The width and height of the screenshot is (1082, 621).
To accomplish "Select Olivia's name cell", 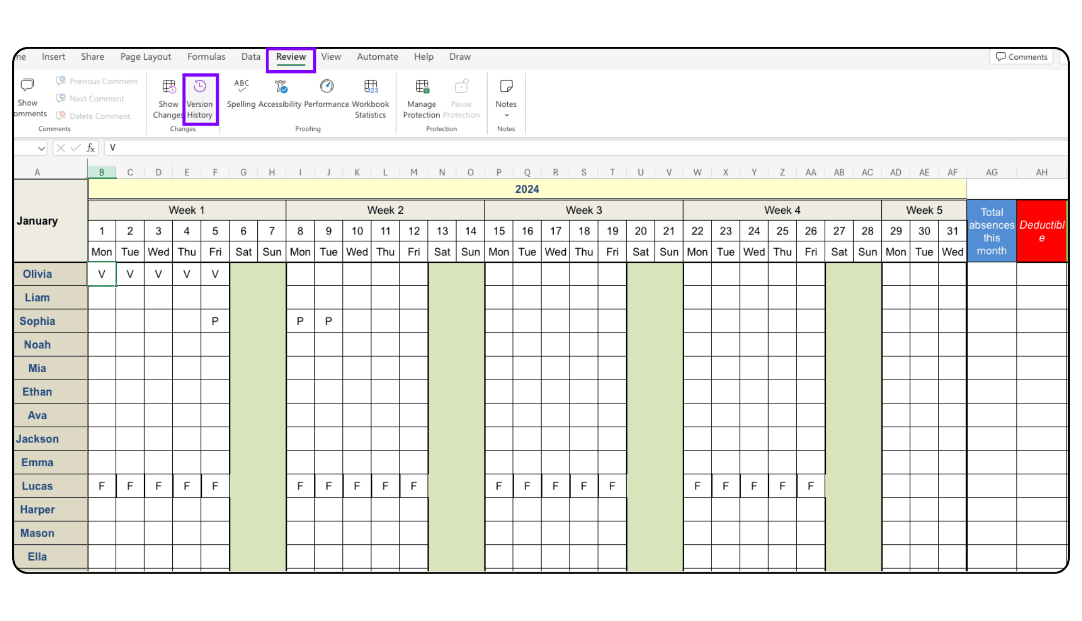I will click(x=51, y=274).
